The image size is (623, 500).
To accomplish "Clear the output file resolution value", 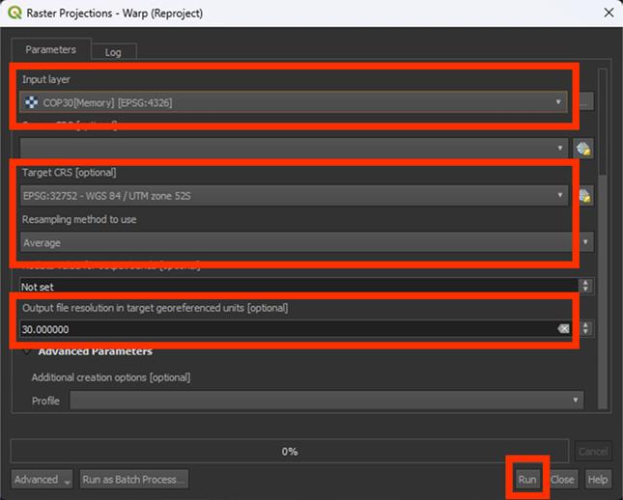I will click(x=563, y=329).
